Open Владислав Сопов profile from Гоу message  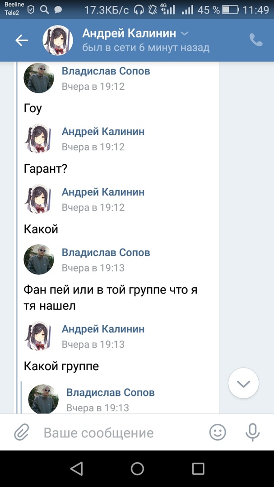coord(106,71)
